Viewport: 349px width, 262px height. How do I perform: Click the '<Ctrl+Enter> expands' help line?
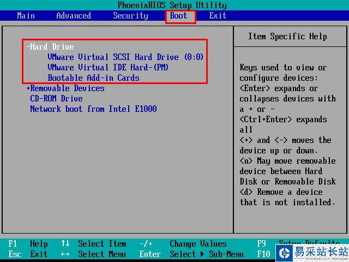pyautogui.click(x=283, y=120)
